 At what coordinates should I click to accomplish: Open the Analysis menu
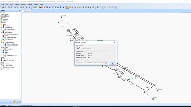coord(23,4)
